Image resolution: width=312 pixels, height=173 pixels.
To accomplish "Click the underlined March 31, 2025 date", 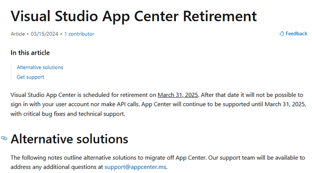I will [x=178, y=95].
